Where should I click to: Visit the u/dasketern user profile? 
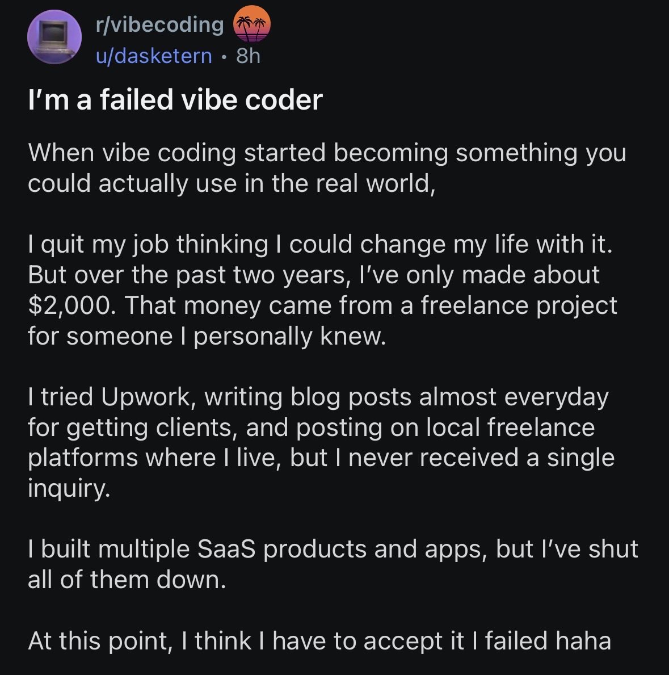[x=153, y=56]
